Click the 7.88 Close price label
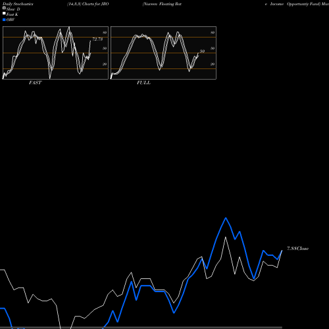Viewport: 329px width, 329px height. 297,249
